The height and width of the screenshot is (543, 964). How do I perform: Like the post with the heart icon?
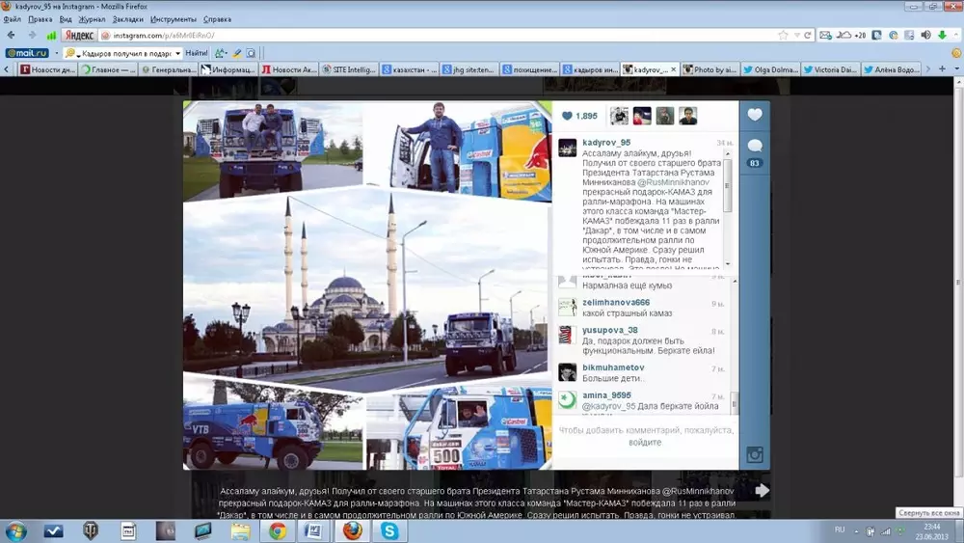coord(755,115)
